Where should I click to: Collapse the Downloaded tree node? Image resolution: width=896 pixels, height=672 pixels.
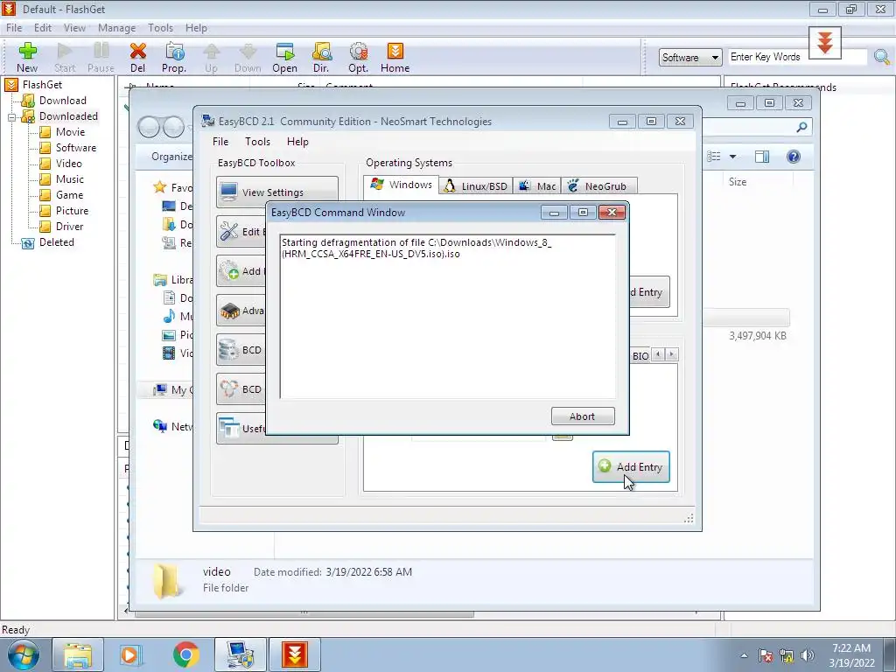11,116
